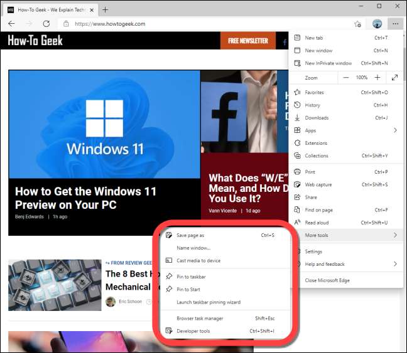Viewport: 407px width, 353px height.
Task: Open the Settings and more ellipsis menu
Action: point(394,24)
